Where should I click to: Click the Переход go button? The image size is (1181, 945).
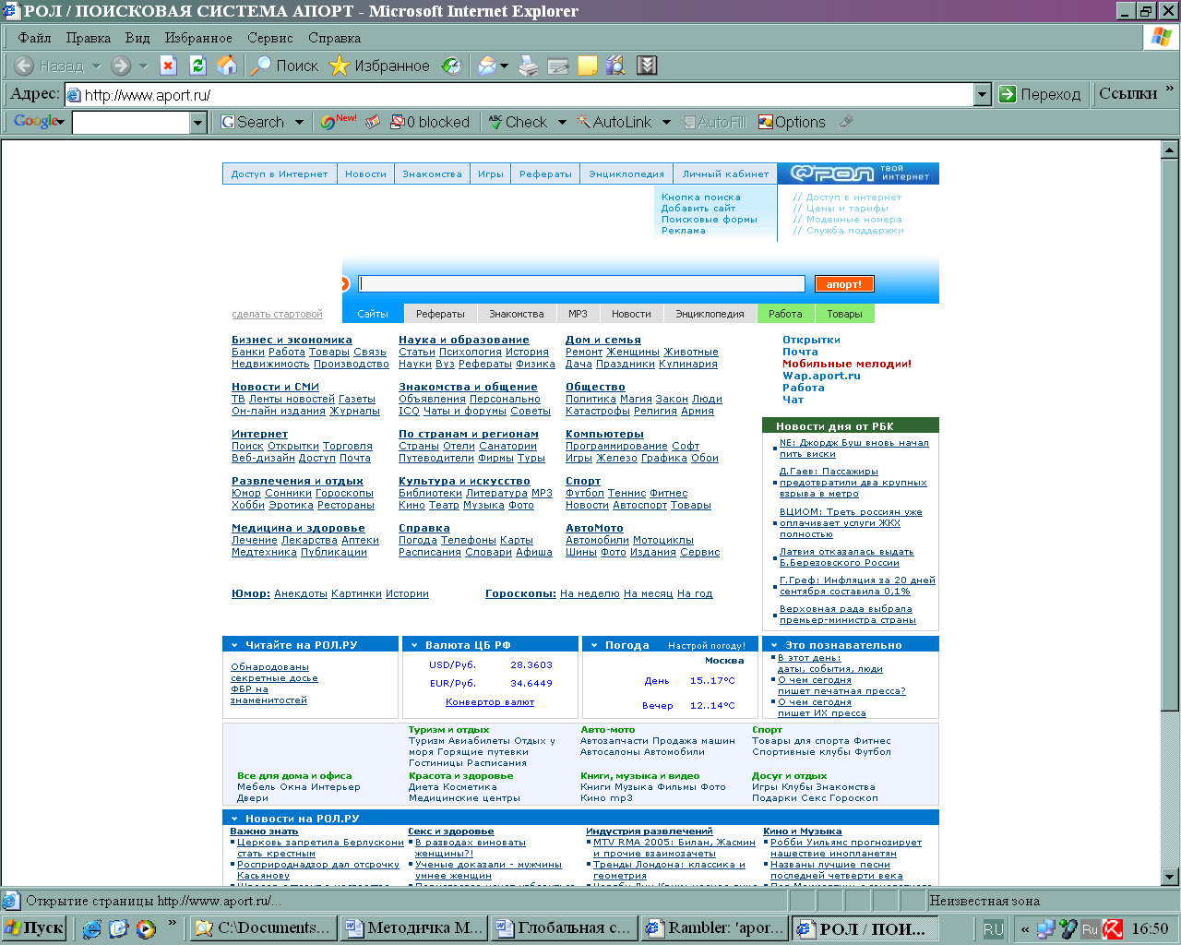(x=1041, y=94)
